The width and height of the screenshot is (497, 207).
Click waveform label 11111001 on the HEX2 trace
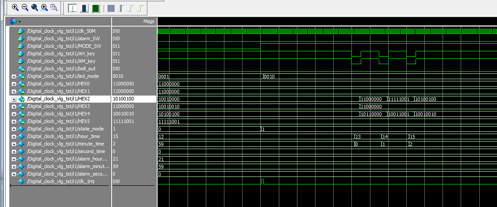point(399,99)
